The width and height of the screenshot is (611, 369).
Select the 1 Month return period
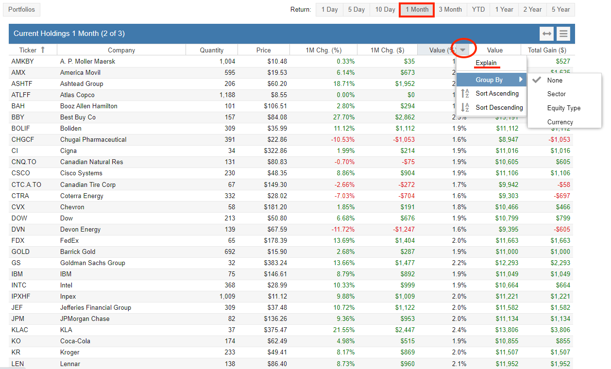pyautogui.click(x=417, y=10)
